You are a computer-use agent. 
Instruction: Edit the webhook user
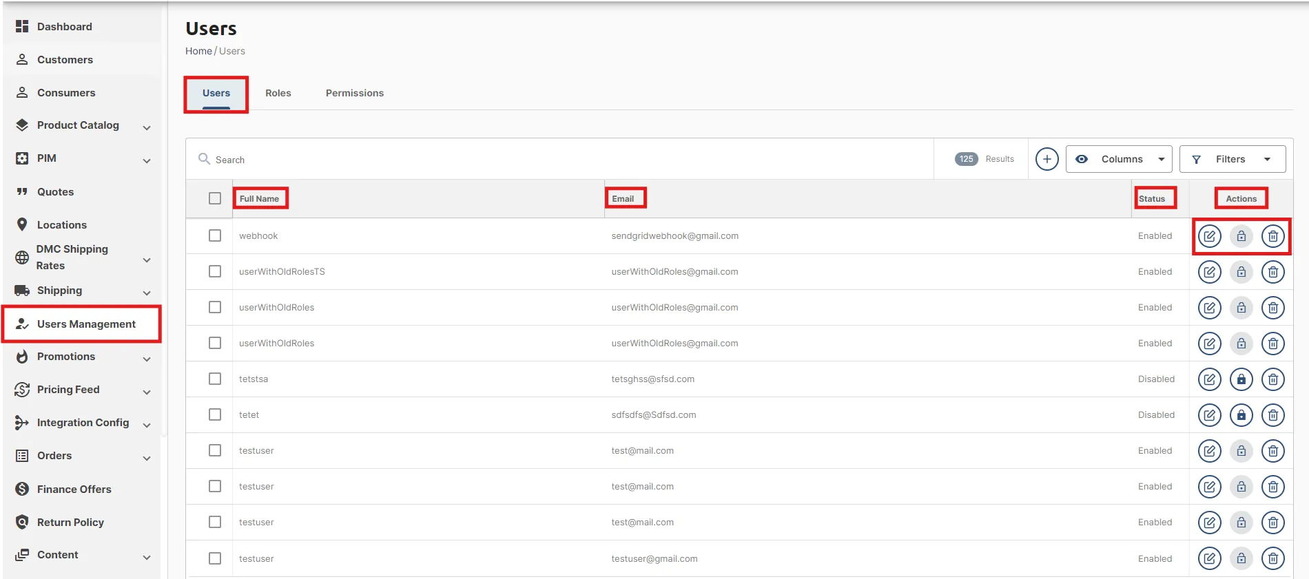(x=1209, y=236)
